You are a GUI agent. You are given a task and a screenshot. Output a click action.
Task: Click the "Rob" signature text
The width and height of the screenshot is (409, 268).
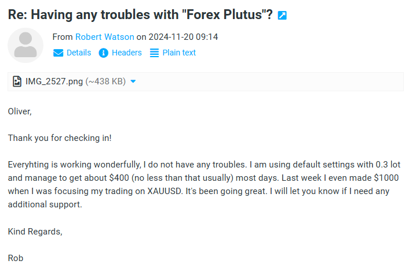(16, 258)
